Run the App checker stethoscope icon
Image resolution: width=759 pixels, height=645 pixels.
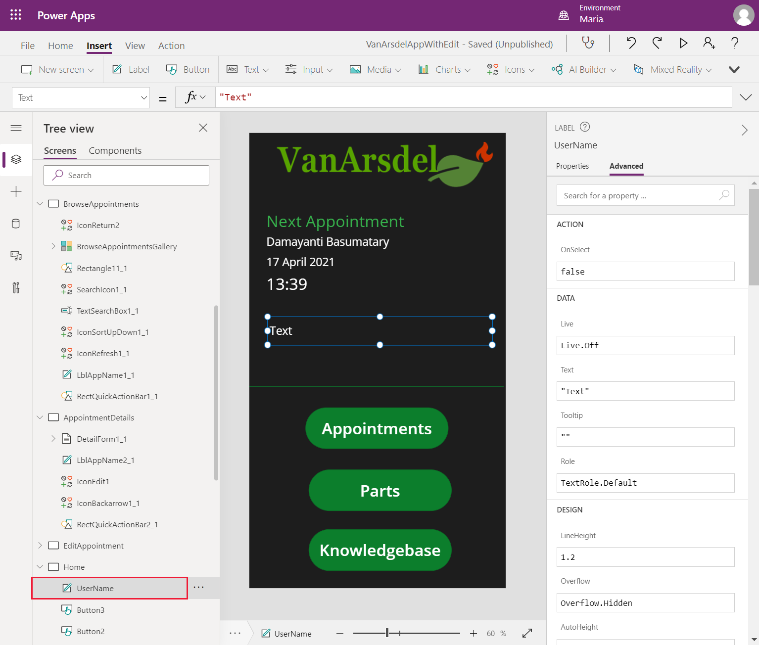pyautogui.click(x=588, y=43)
